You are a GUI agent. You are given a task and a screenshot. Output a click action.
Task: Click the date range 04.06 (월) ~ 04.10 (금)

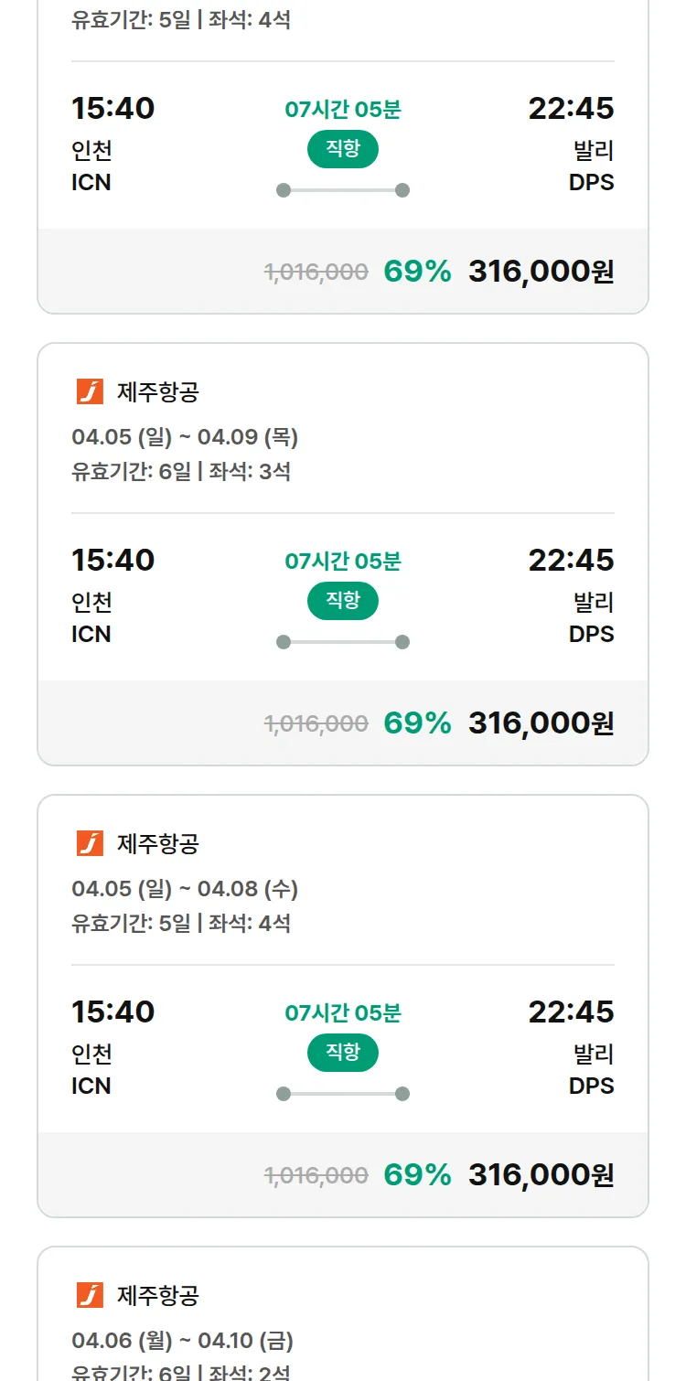(182, 1341)
